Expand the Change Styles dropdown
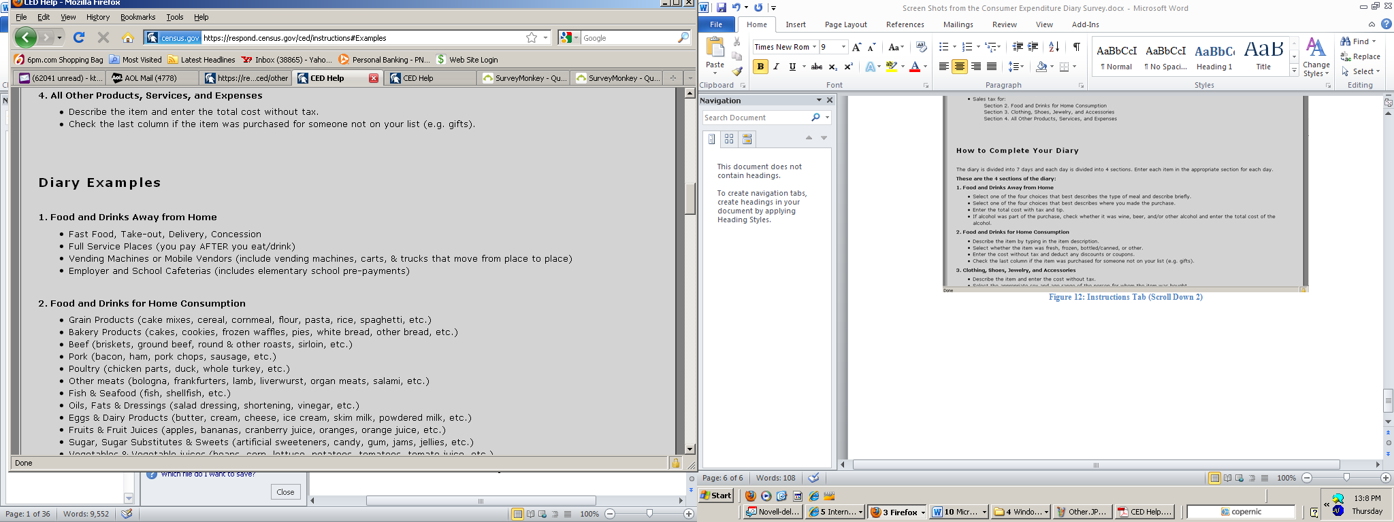 click(1316, 57)
